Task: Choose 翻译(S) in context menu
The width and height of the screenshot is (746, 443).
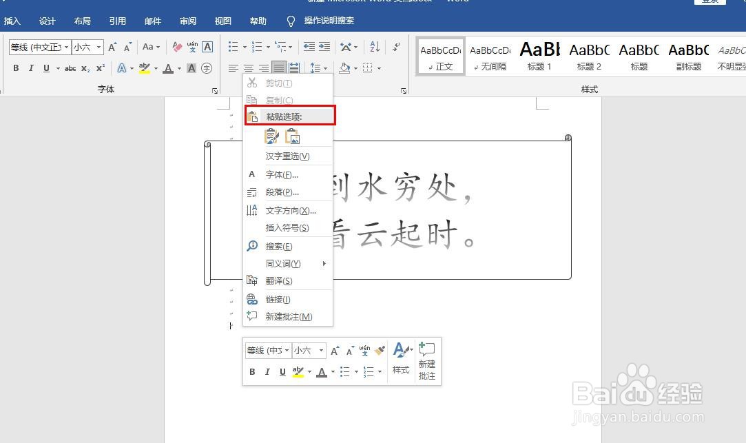Action: point(288,281)
